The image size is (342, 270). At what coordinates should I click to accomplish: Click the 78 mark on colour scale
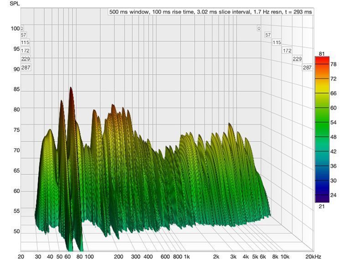(333, 64)
